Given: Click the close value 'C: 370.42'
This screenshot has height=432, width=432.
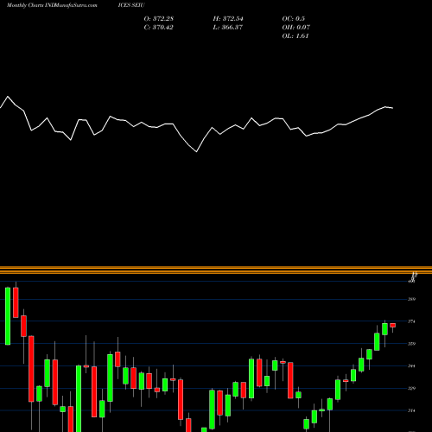Looking at the screenshot, I should click(x=159, y=28).
